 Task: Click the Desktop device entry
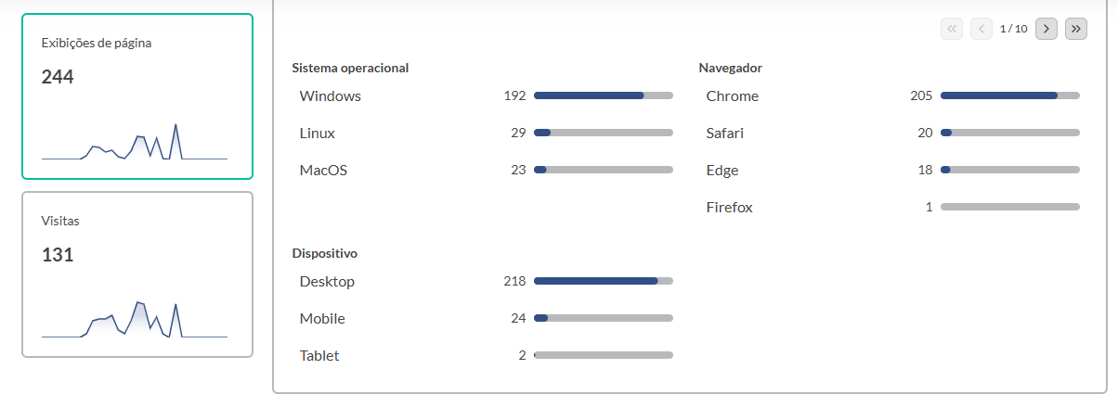pos(327,282)
